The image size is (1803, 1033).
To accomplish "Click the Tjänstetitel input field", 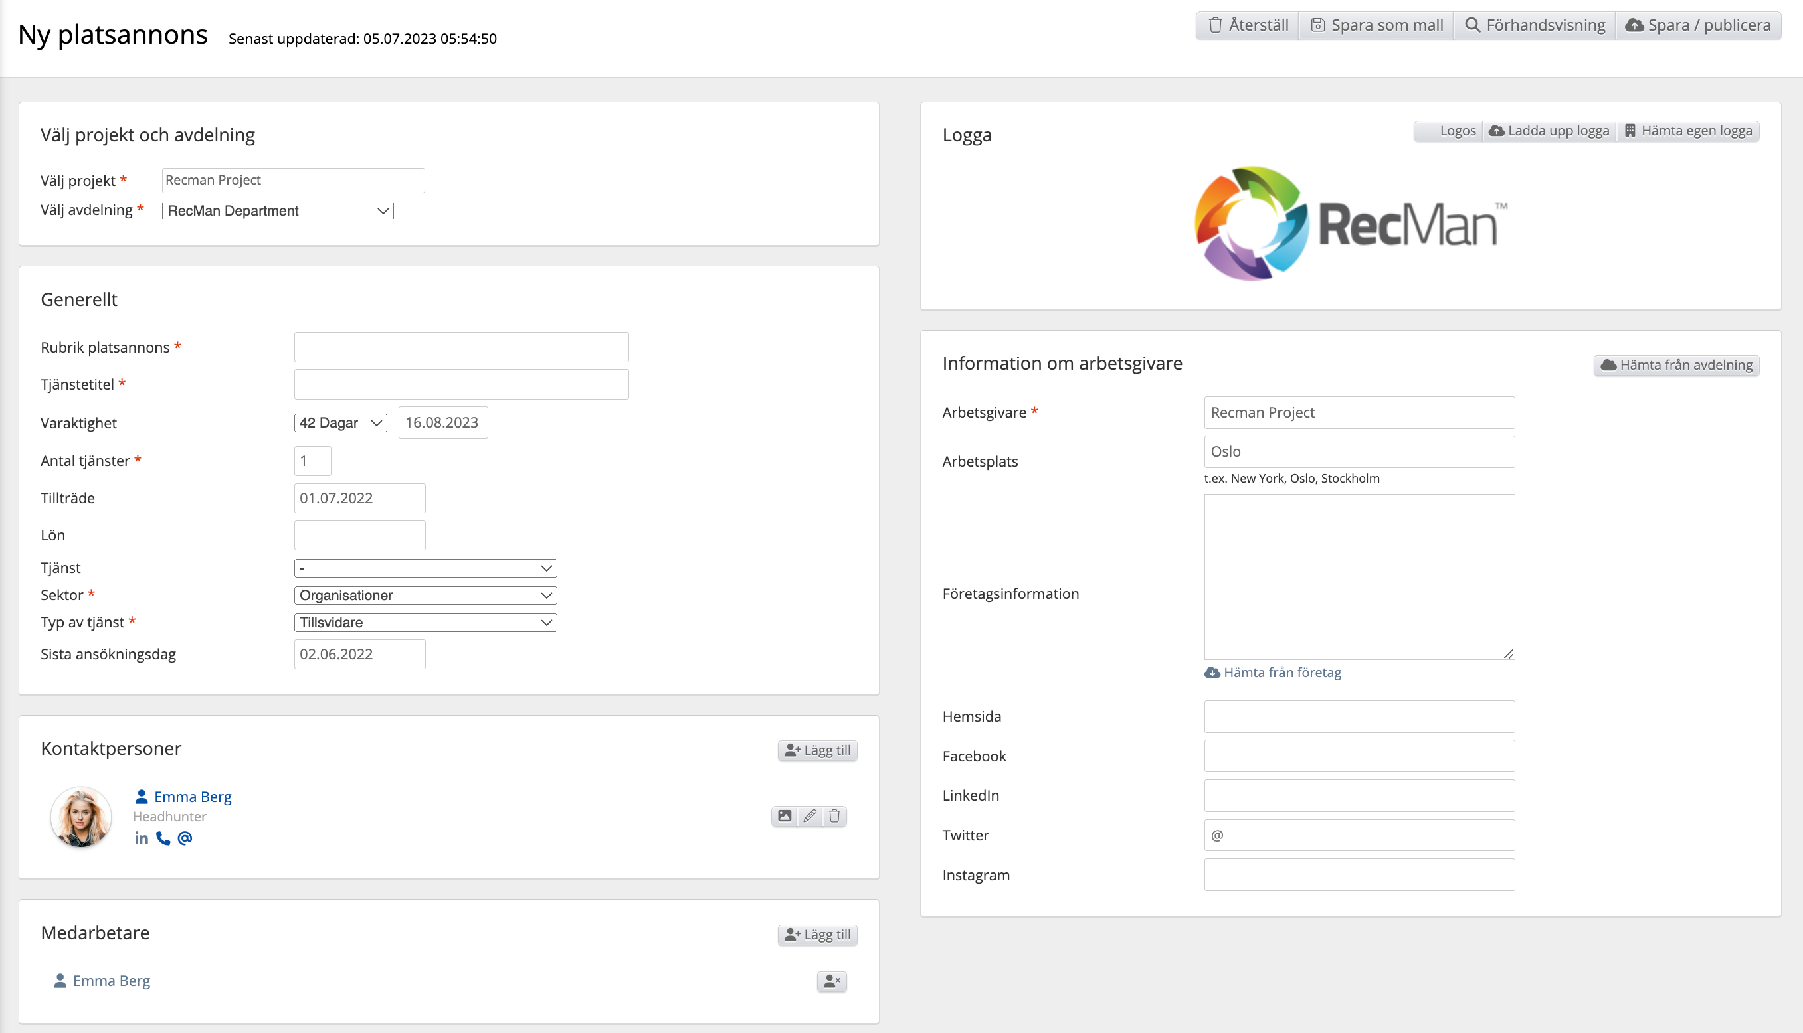I will pyautogui.click(x=462, y=384).
